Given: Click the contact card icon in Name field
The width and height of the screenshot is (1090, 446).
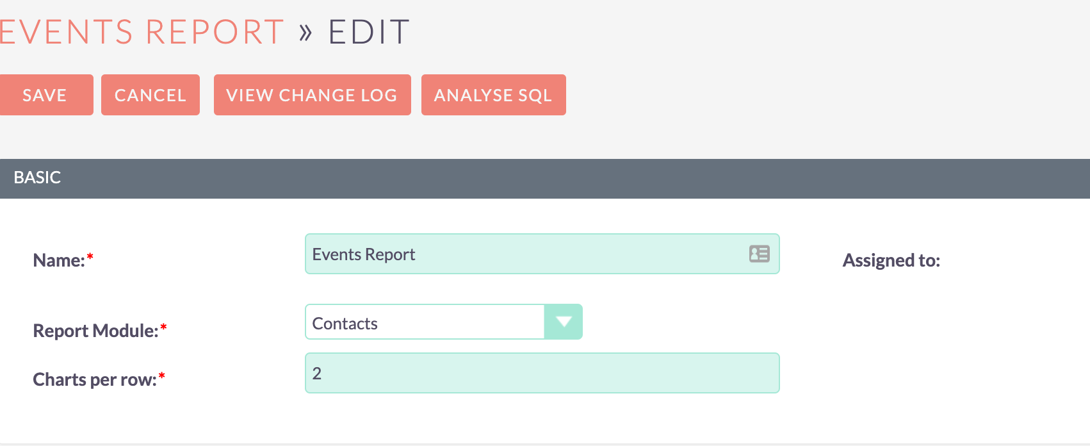Looking at the screenshot, I should tap(759, 254).
